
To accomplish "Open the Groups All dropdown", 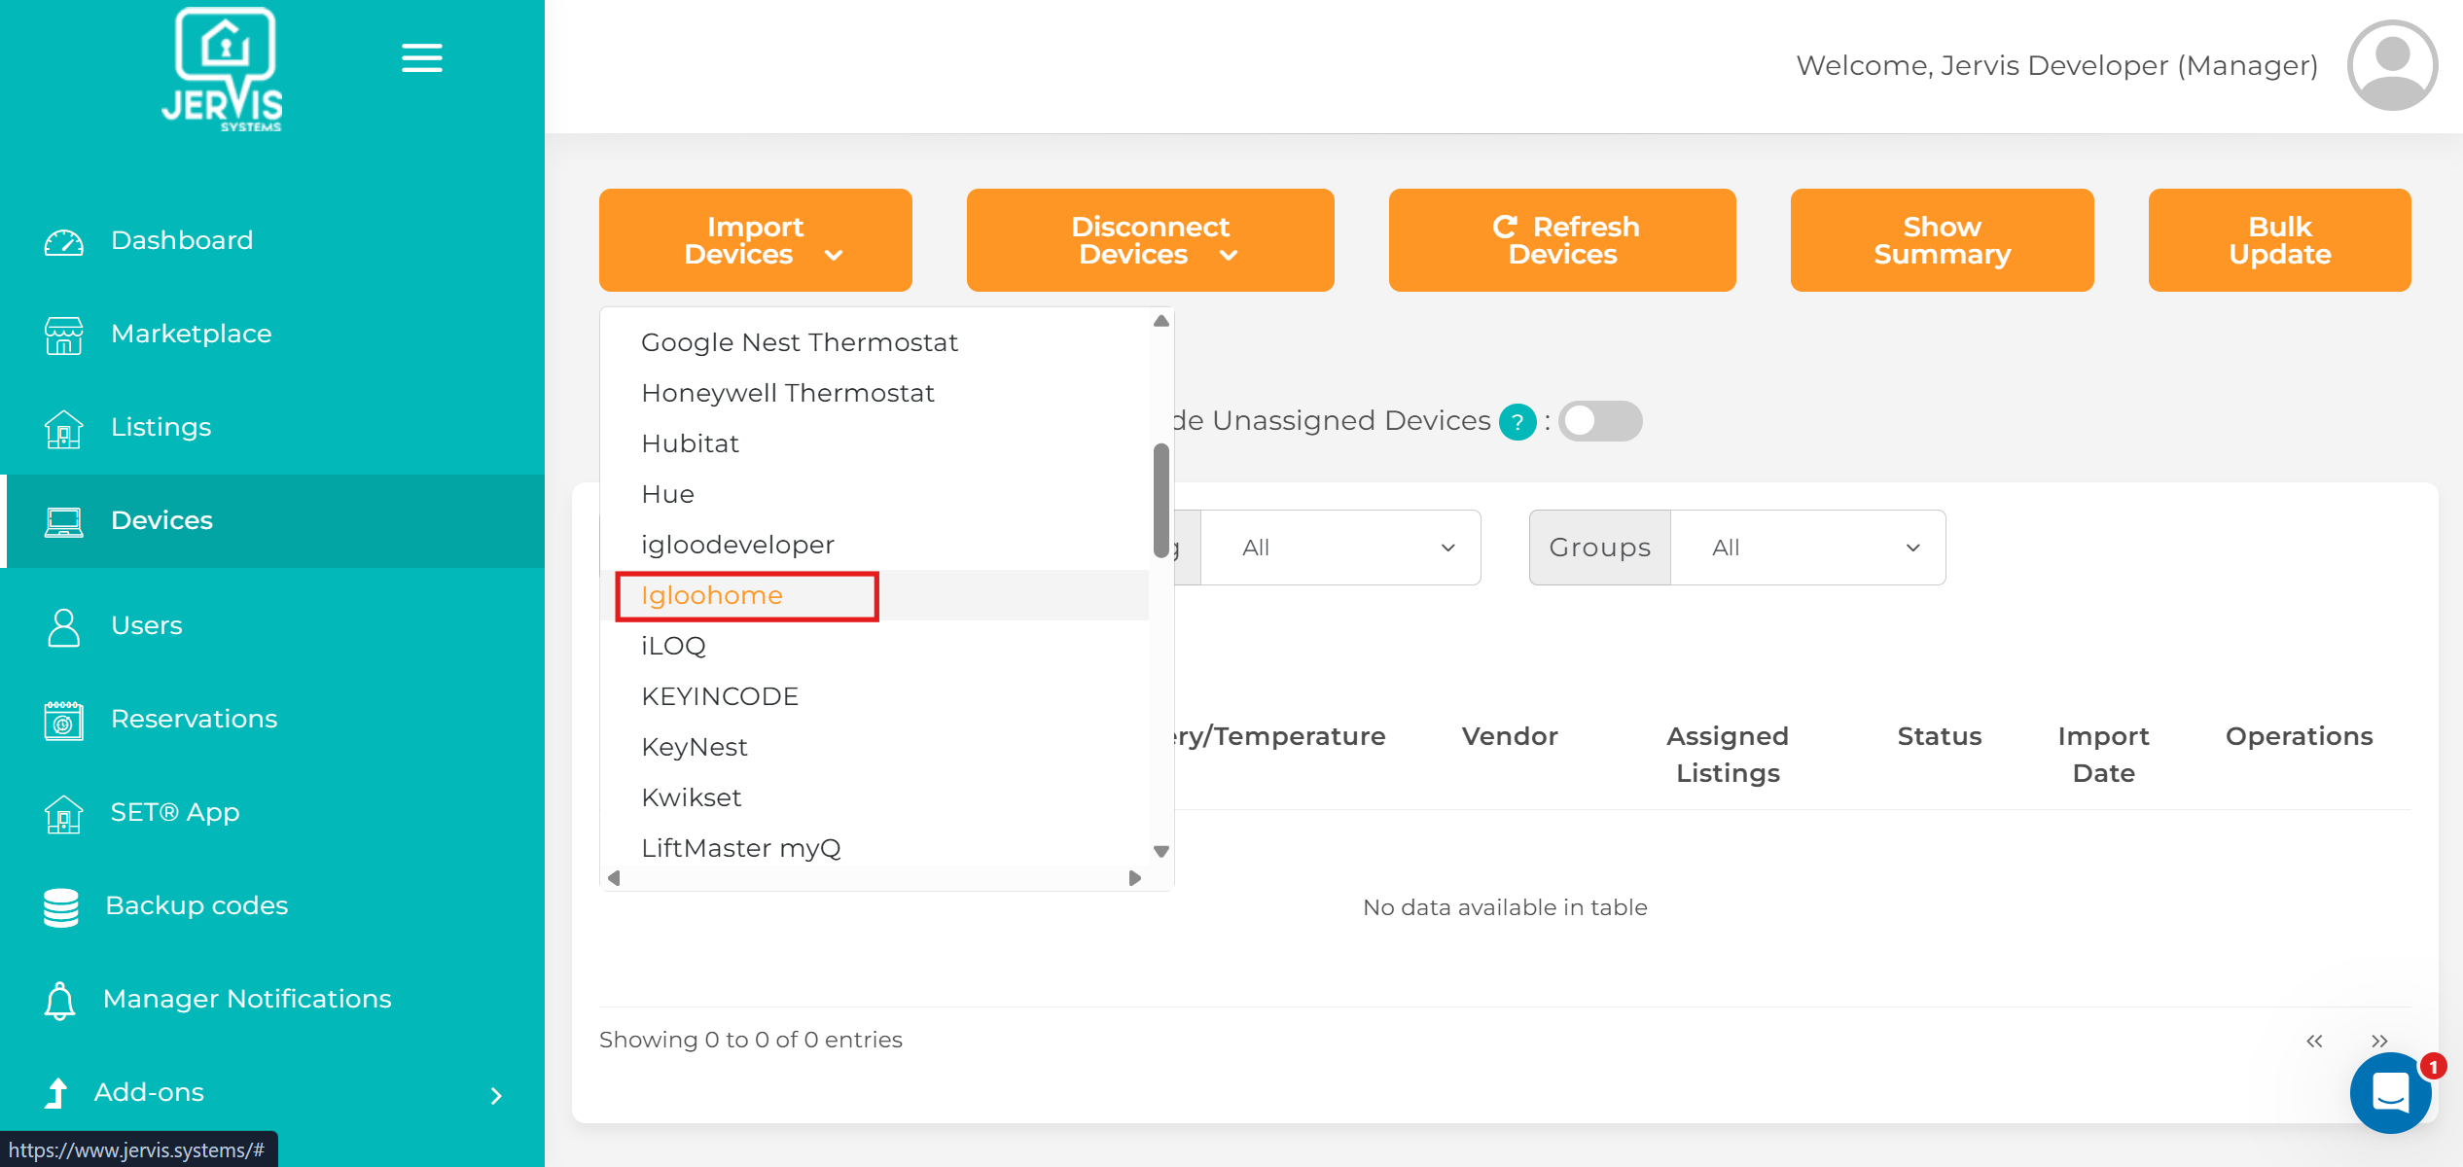I will (x=1806, y=548).
